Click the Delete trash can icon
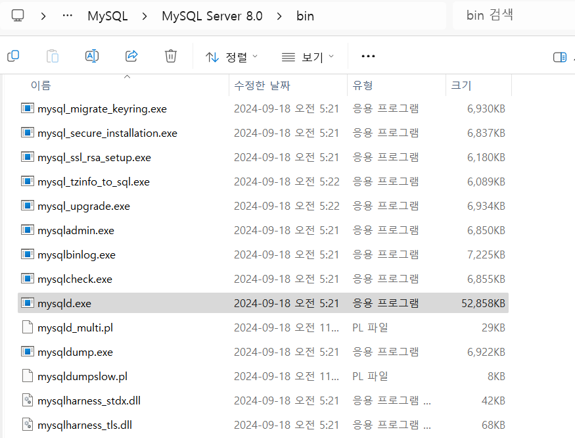 point(170,56)
